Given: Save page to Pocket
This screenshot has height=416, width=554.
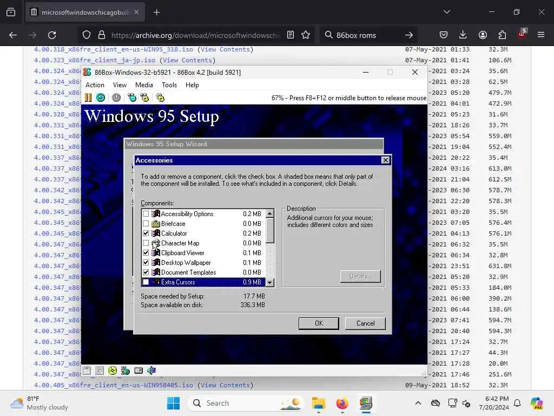Looking at the screenshot, I should coord(444,35).
